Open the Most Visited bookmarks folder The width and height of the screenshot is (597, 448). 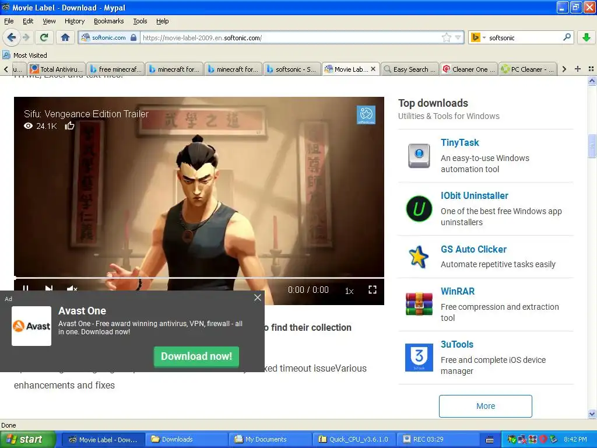(x=24, y=55)
